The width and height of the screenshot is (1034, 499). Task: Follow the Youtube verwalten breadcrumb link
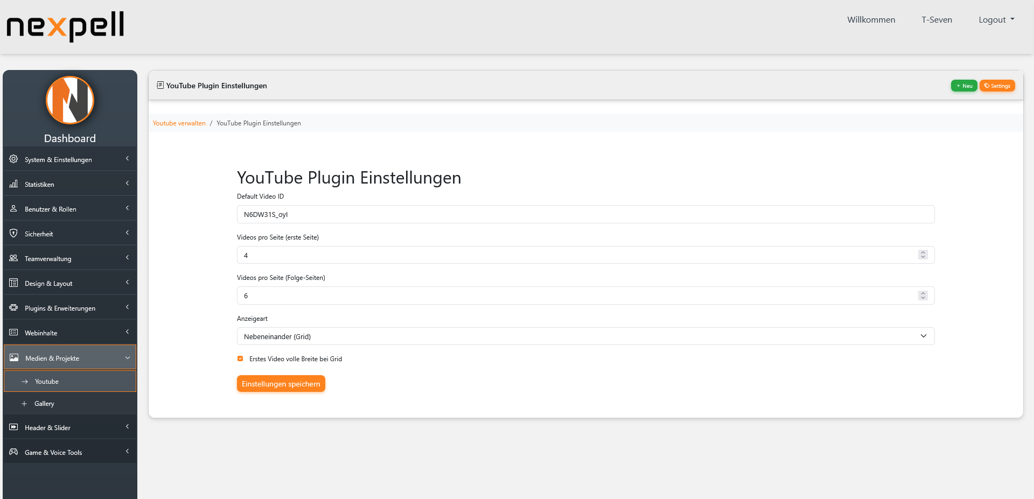click(179, 123)
